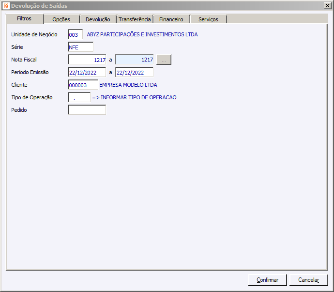334x292 pixels.
Task: Open the Serviços tab
Action: (x=208, y=19)
